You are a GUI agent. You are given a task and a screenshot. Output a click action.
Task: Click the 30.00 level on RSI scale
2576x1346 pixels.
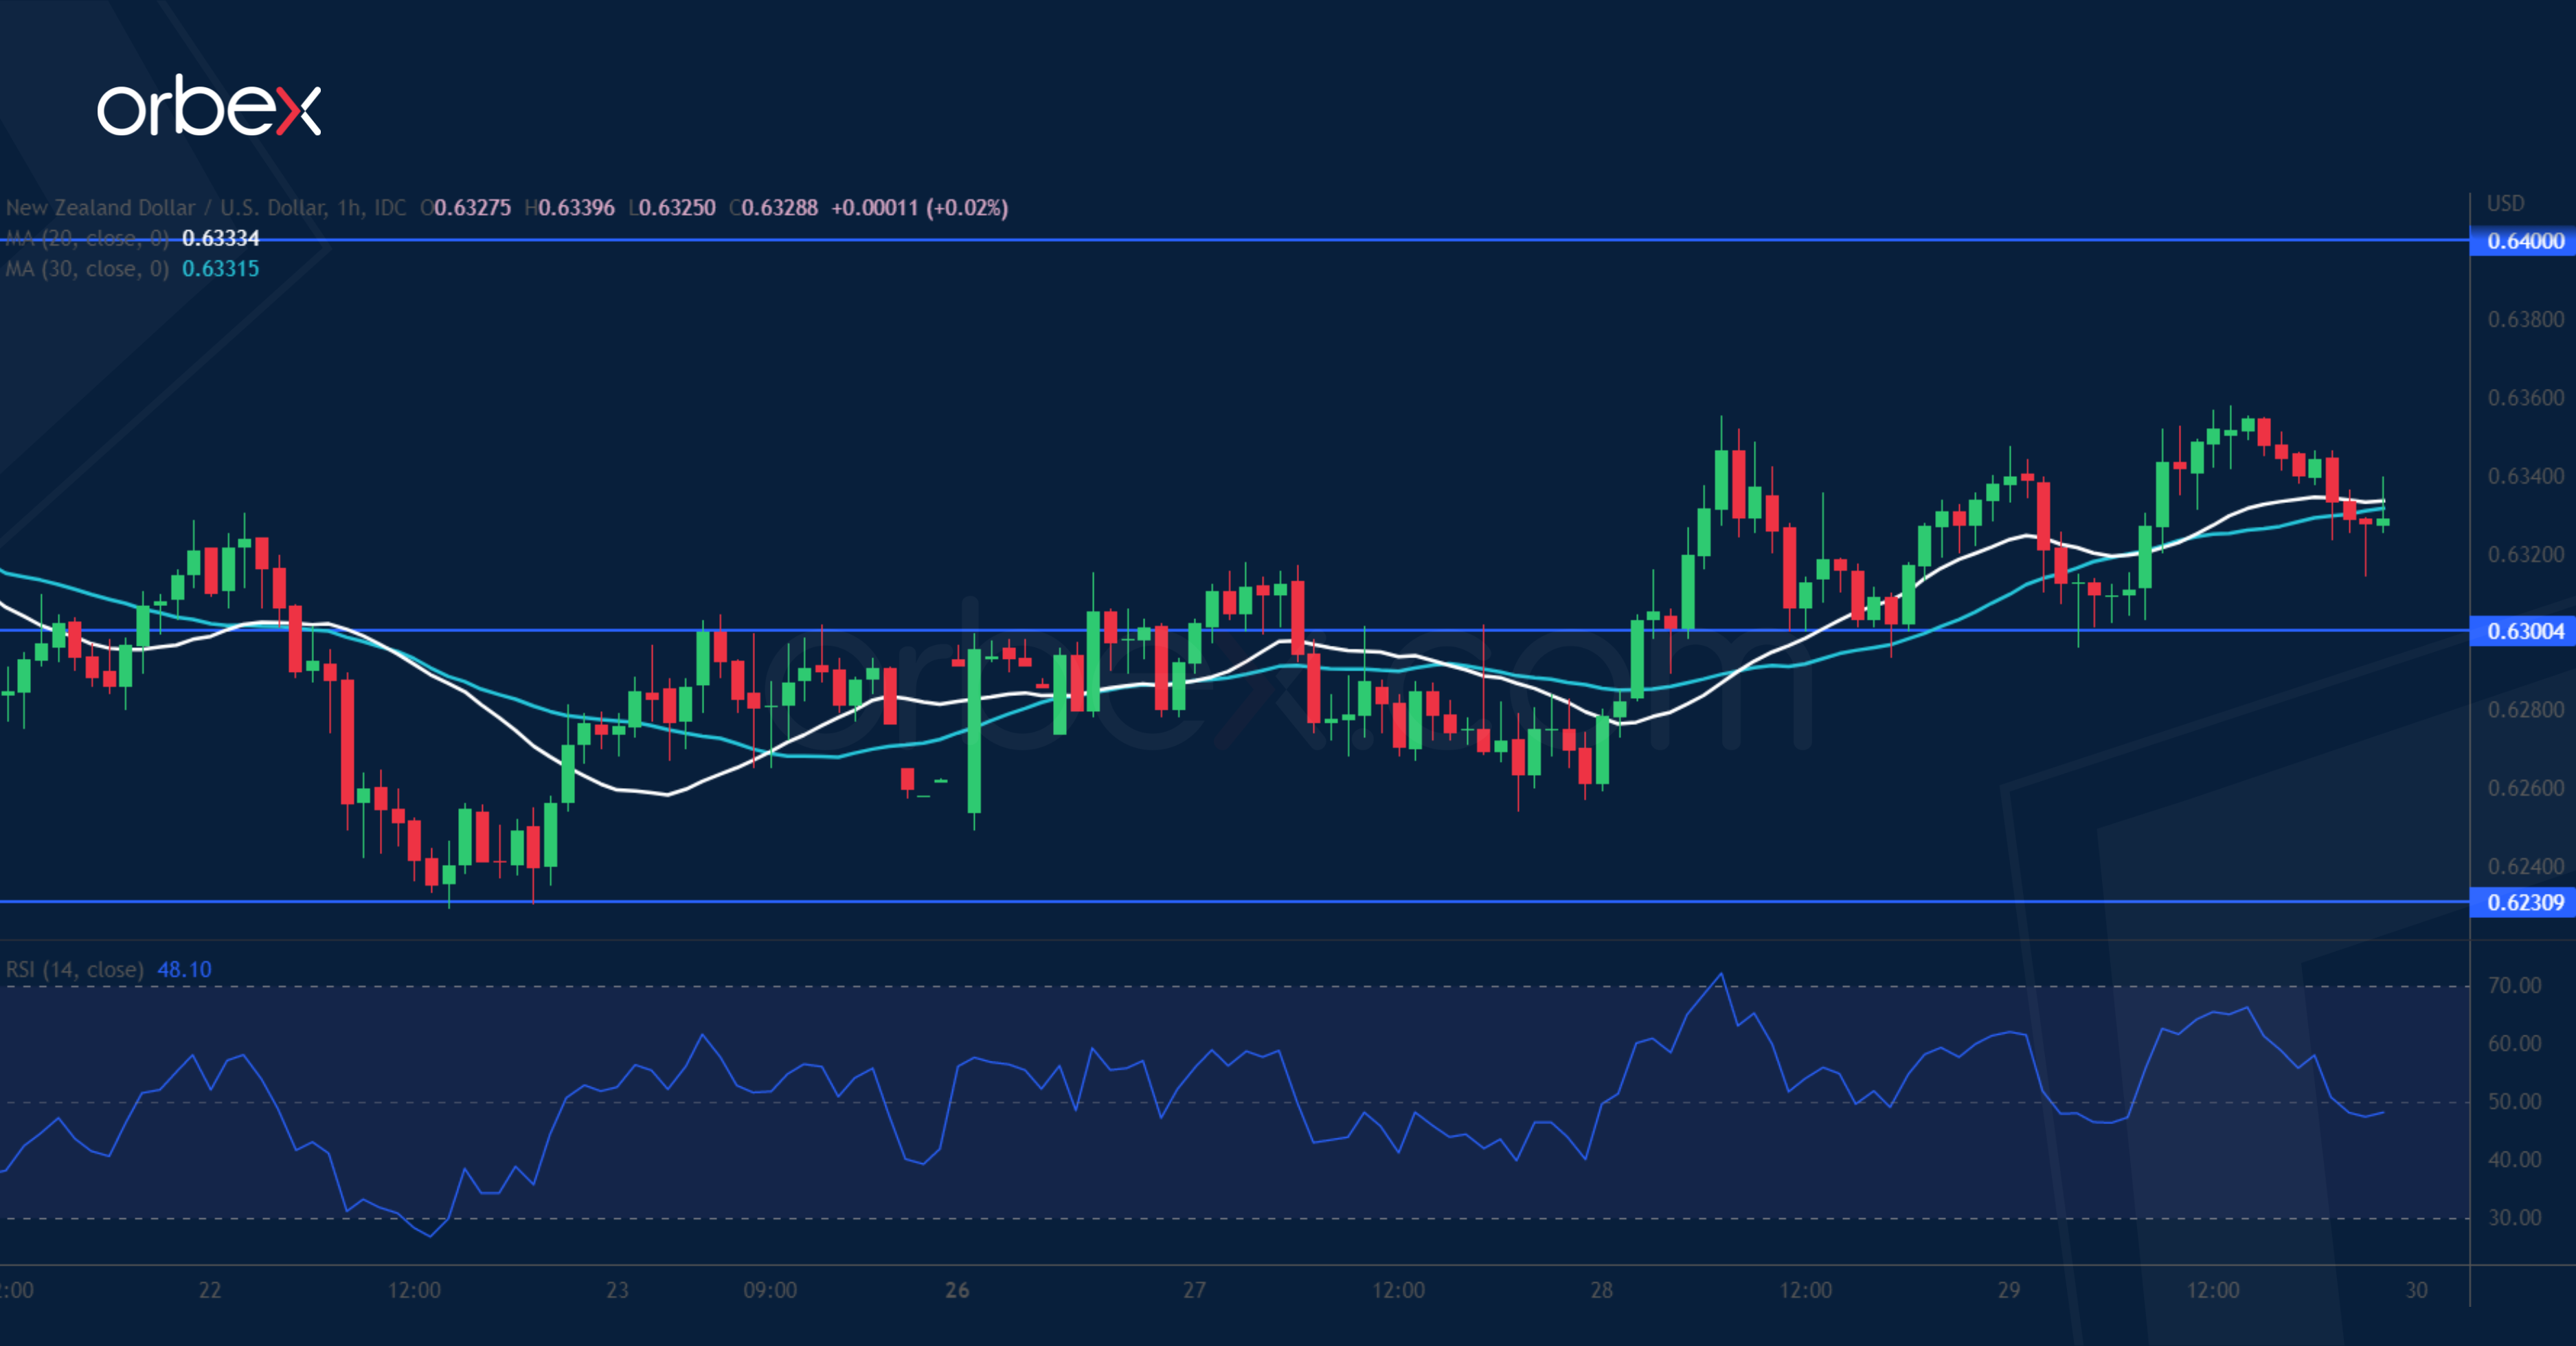[2514, 1218]
